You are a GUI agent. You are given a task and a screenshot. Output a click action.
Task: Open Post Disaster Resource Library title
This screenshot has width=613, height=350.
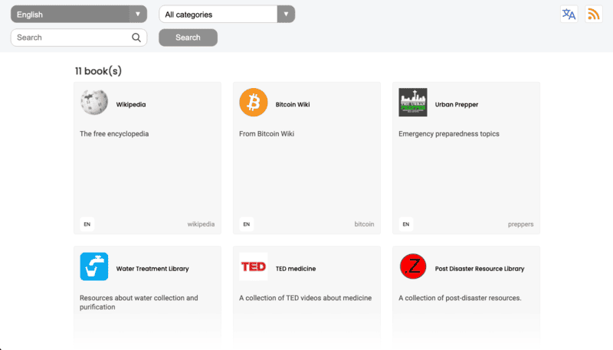(480, 268)
